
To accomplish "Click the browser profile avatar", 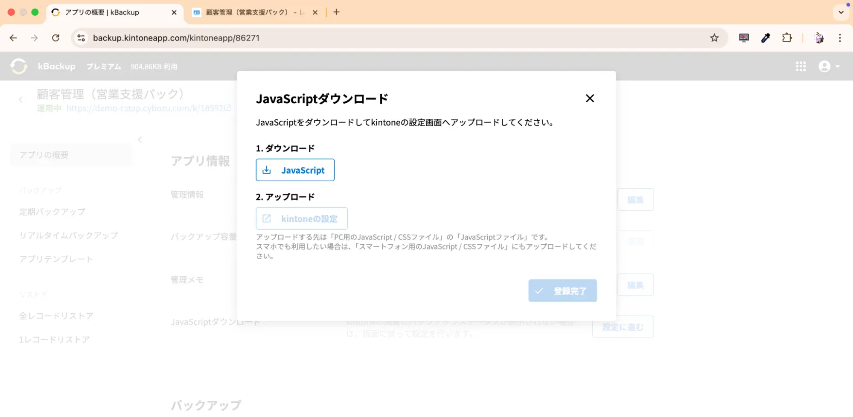I will click(x=819, y=38).
